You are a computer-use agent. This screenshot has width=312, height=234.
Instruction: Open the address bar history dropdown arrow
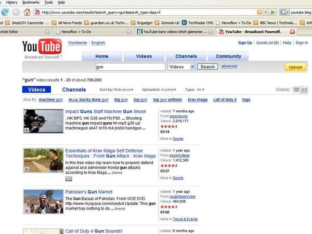point(265,12)
